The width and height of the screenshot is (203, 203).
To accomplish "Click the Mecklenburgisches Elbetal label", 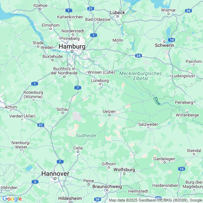I will 140,76.
